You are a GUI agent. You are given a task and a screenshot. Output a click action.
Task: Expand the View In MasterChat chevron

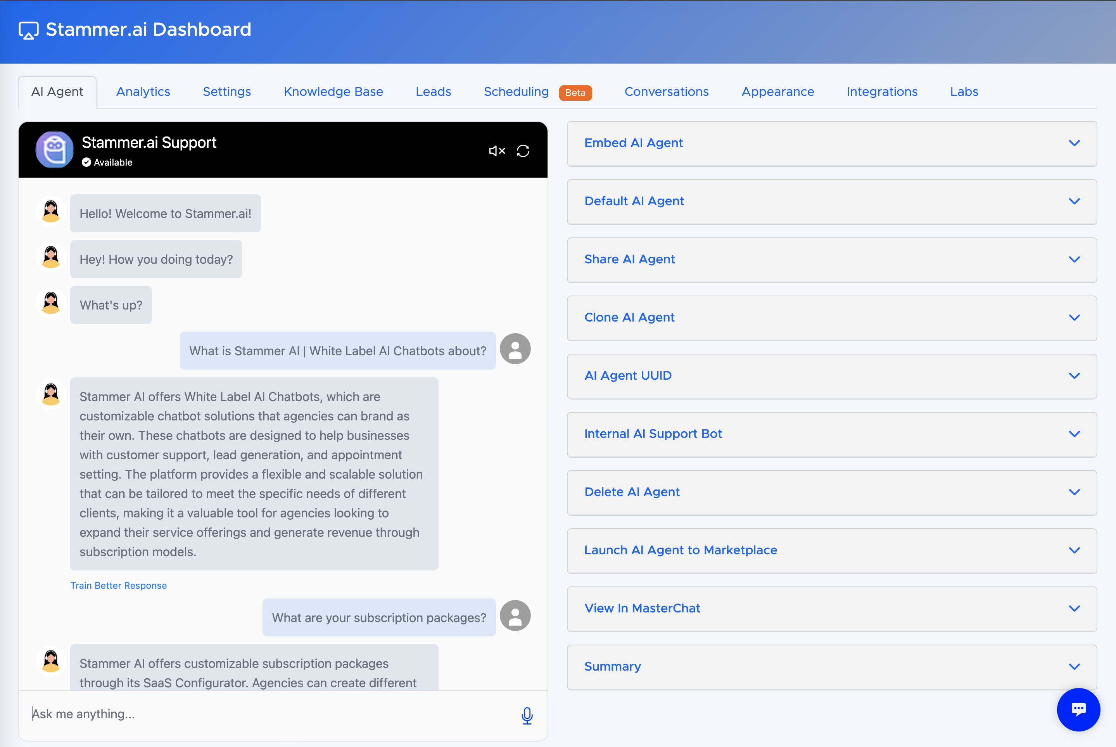(x=1074, y=609)
